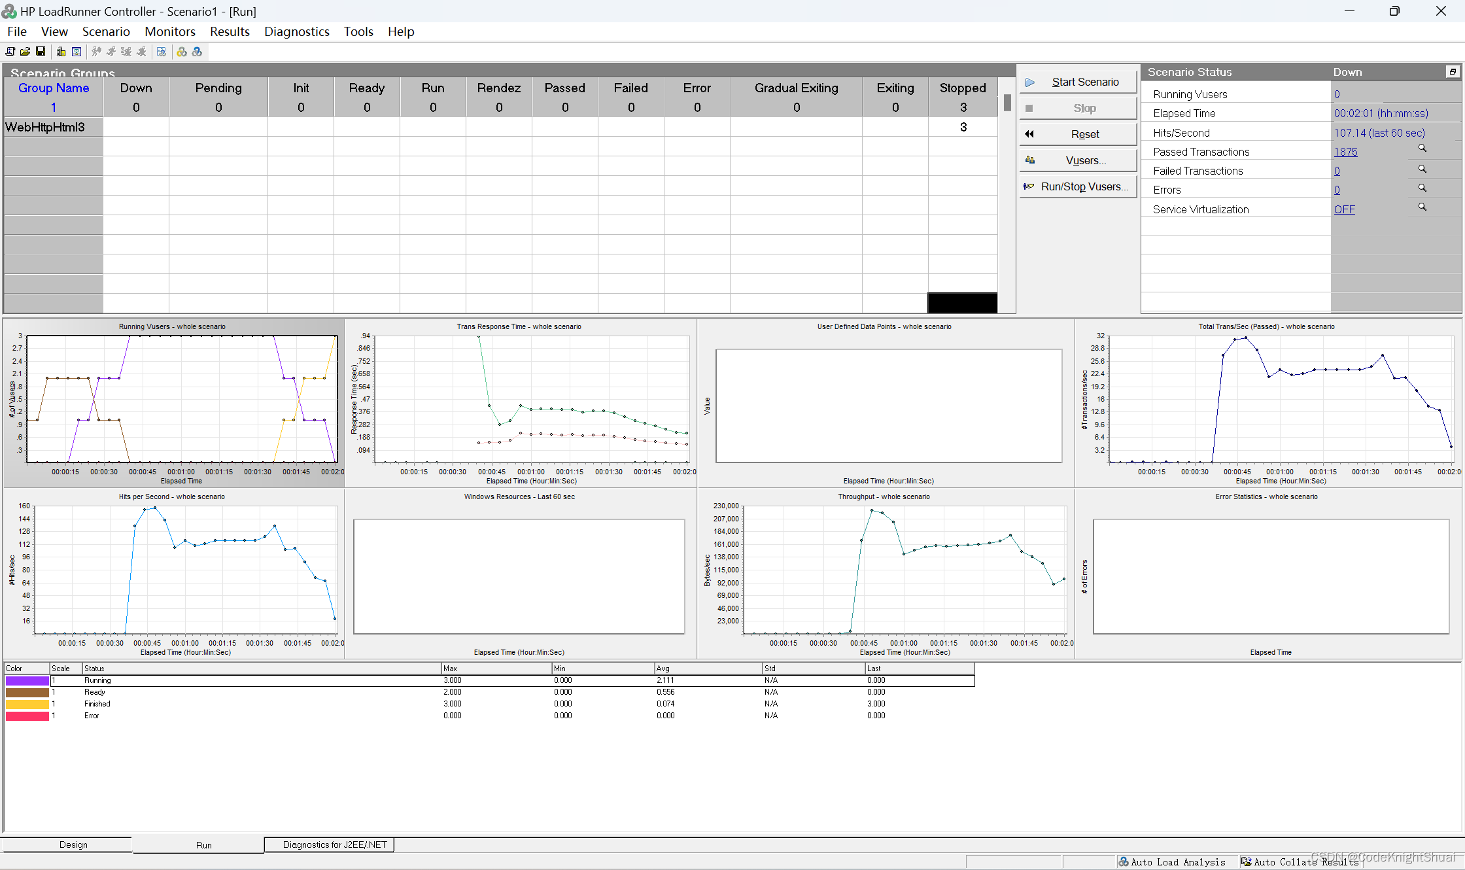
Task: Click the Initialize Vusers toolbar icon
Action: pyautogui.click(x=96, y=52)
